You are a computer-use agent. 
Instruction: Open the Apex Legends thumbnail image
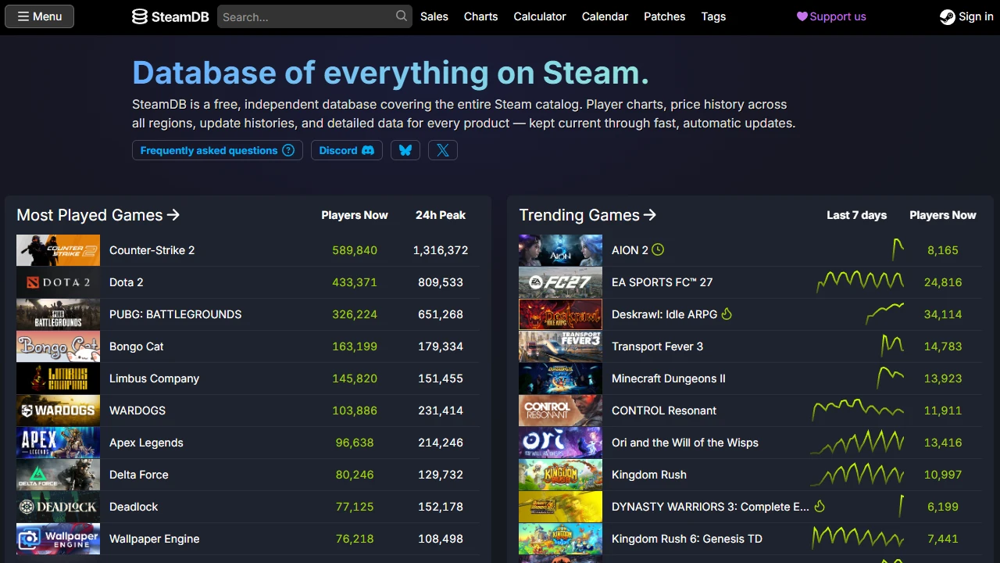pyautogui.click(x=58, y=443)
